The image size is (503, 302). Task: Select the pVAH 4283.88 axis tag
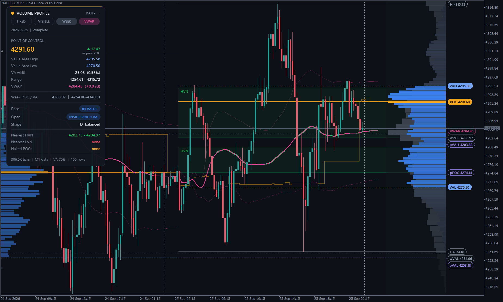point(461,145)
